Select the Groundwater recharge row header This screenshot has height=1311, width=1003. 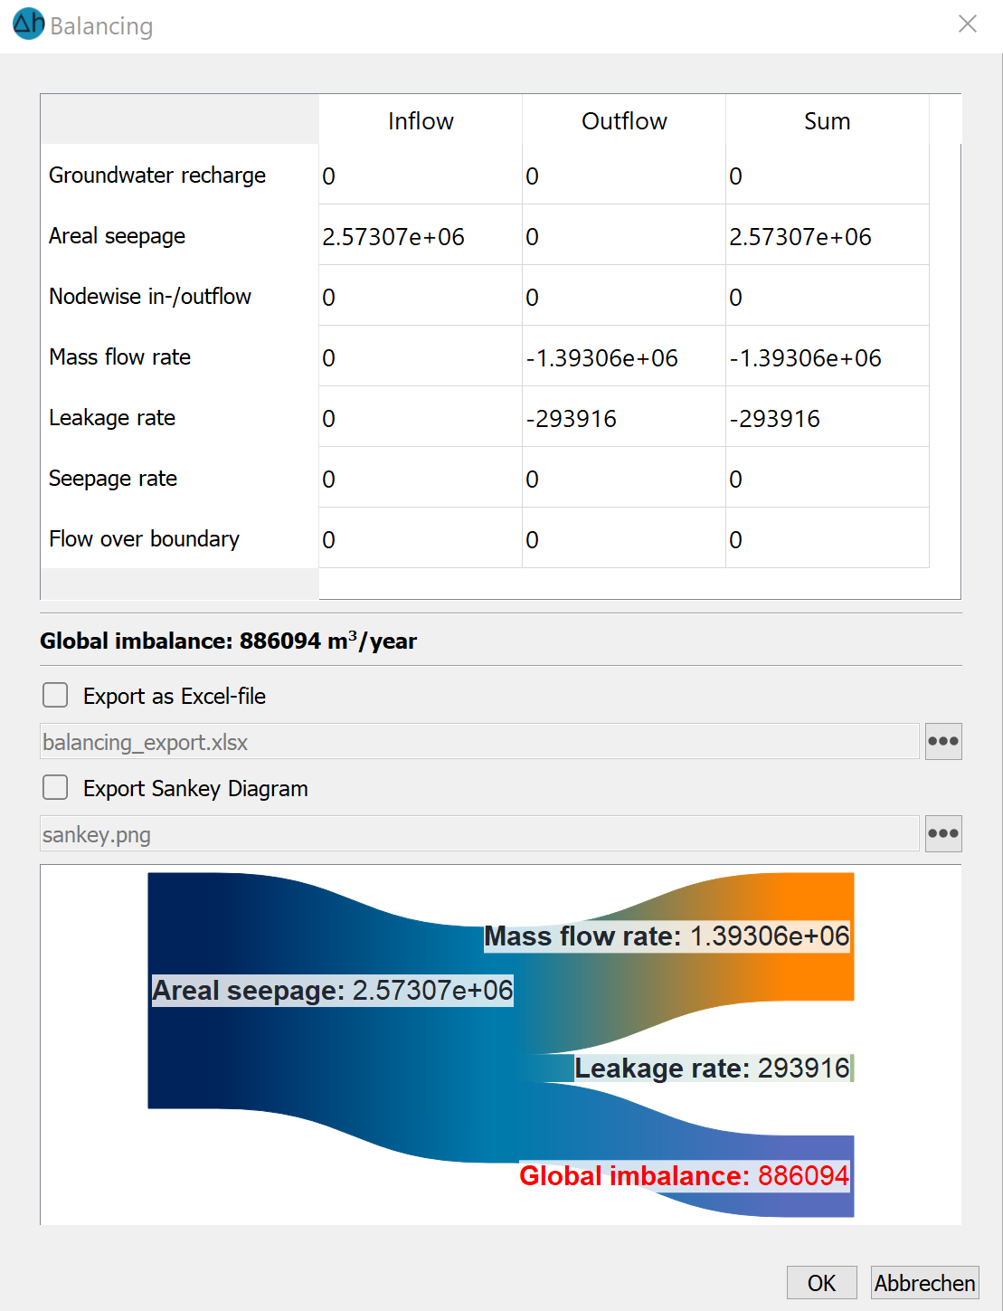[x=179, y=175]
